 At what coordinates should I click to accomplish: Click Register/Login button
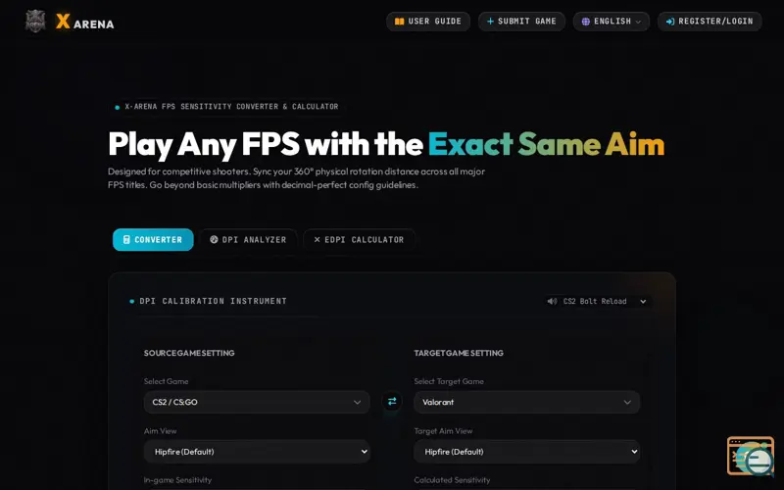coord(710,22)
